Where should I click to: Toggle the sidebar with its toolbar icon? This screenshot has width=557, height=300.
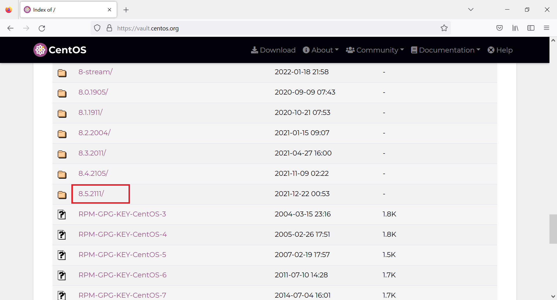[x=531, y=28]
